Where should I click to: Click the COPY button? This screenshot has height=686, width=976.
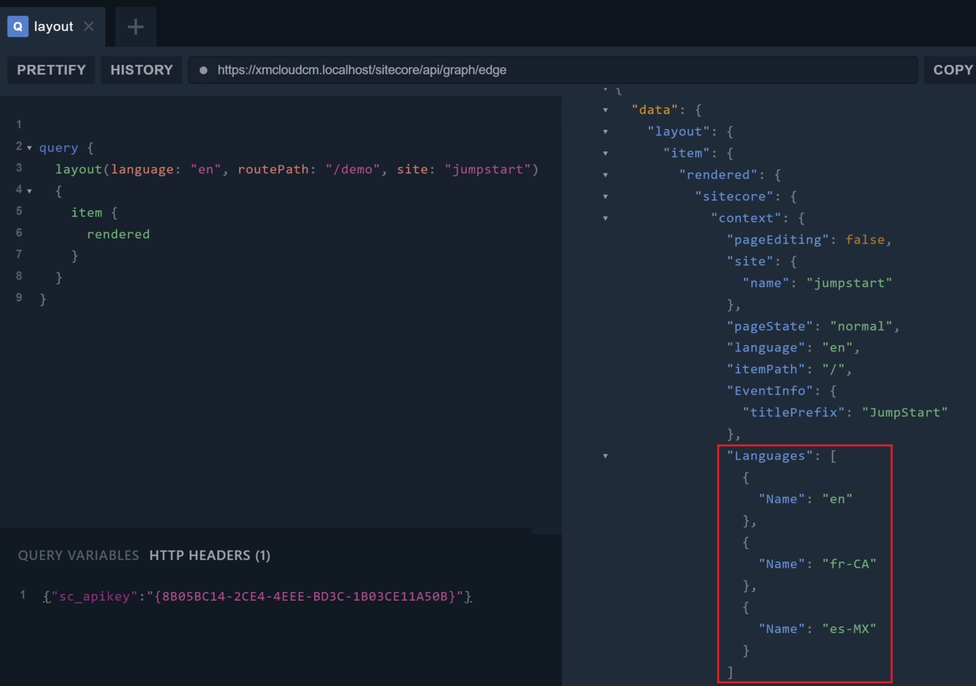coord(953,70)
